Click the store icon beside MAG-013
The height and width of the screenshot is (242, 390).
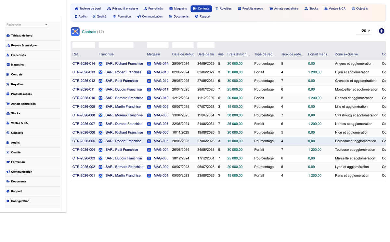point(149,72)
